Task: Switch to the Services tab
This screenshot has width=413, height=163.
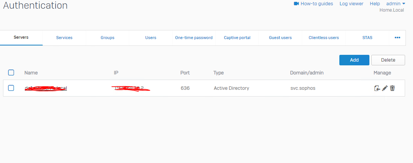Action: tap(64, 38)
